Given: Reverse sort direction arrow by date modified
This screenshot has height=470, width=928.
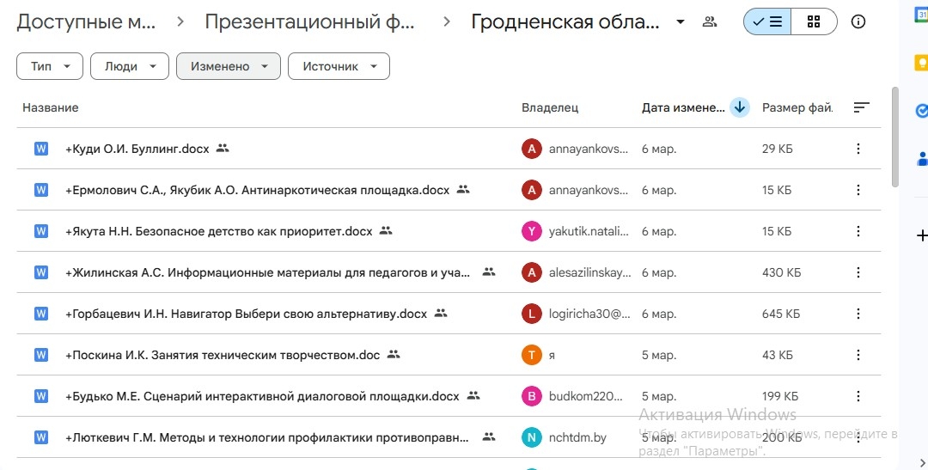Looking at the screenshot, I should pos(739,107).
